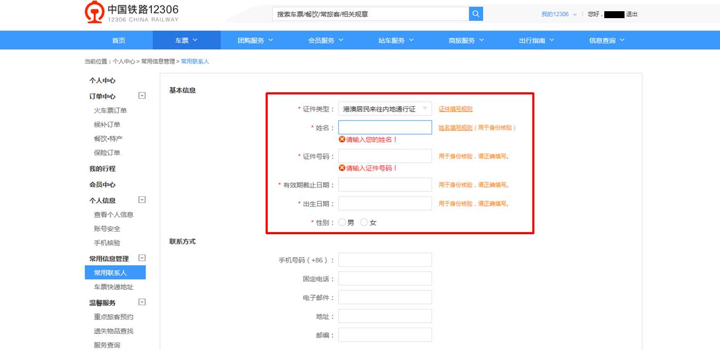Open 姓名填写规则 link
The height and width of the screenshot is (350, 720).
tap(455, 128)
